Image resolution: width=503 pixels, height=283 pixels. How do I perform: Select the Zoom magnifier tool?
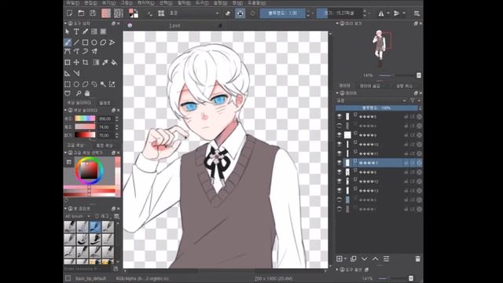tap(79, 94)
